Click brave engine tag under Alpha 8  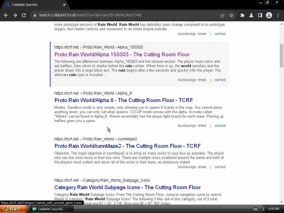[x=202, y=126]
